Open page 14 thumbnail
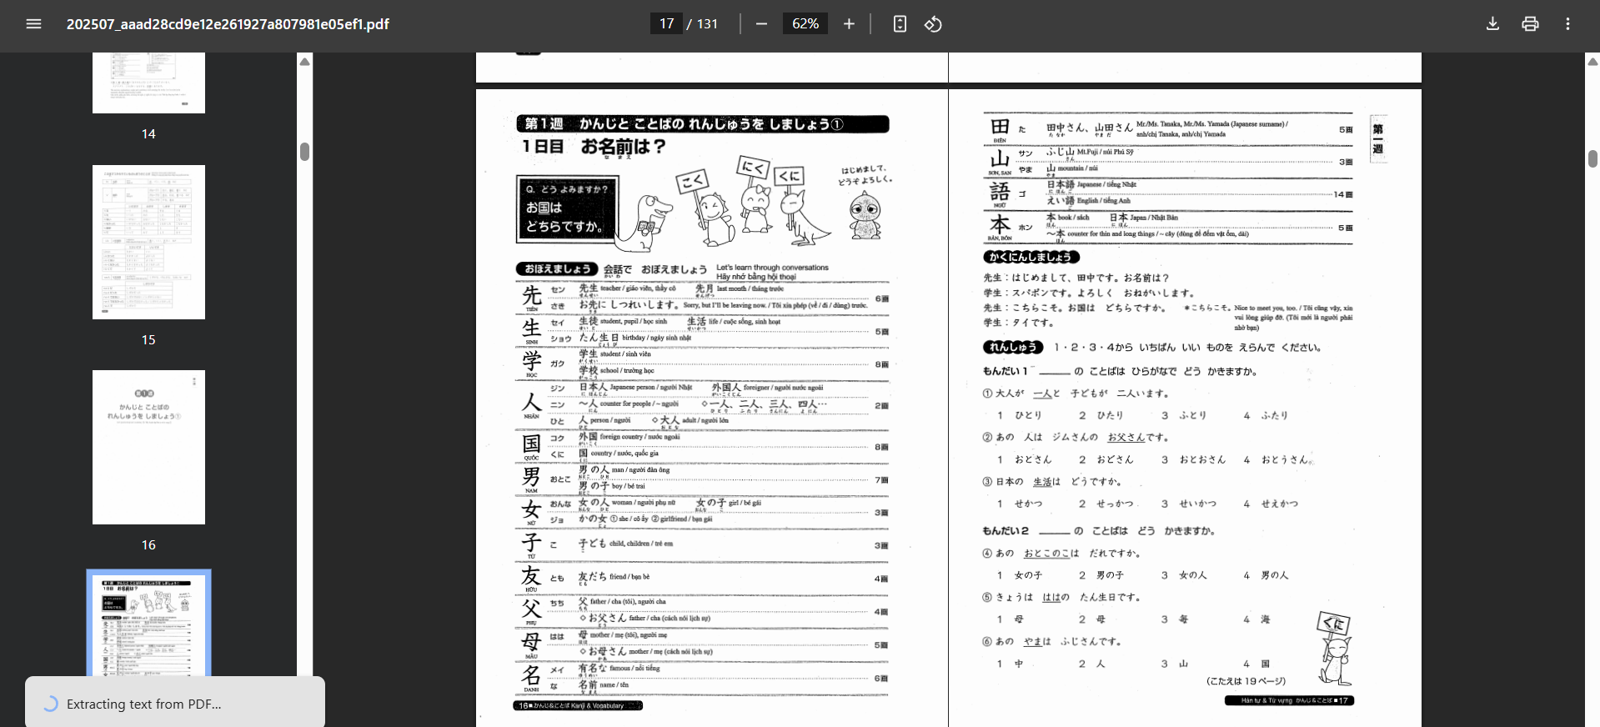The image size is (1600, 727). pyautogui.click(x=148, y=83)
